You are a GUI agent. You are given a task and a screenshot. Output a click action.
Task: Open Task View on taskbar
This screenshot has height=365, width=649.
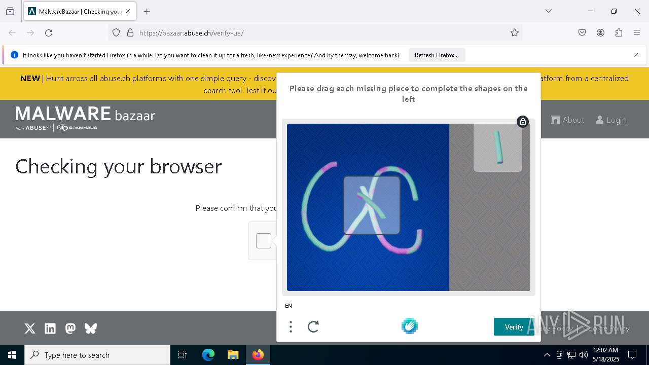[183, 355]
